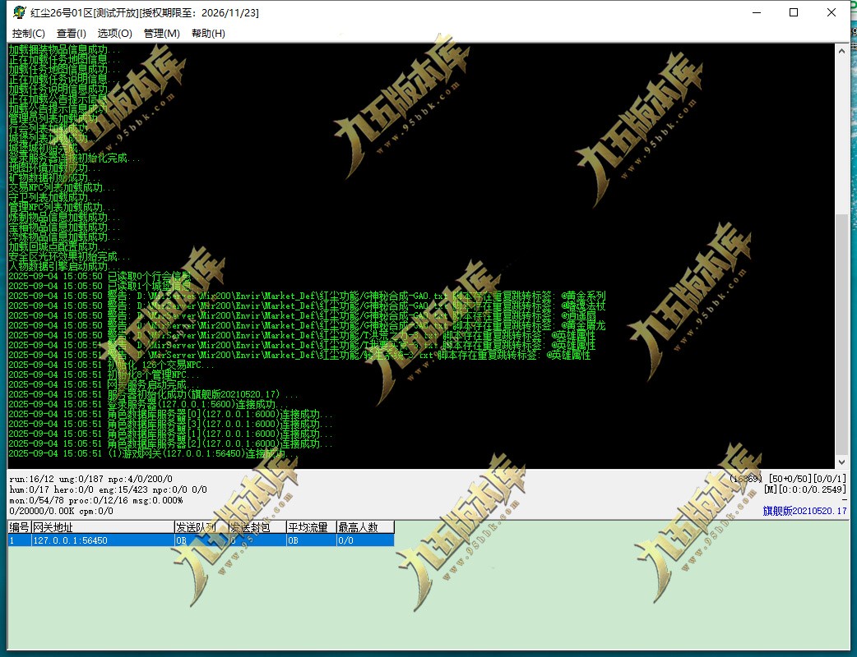Click the log scrollbar down arrow

click(841, 462)
